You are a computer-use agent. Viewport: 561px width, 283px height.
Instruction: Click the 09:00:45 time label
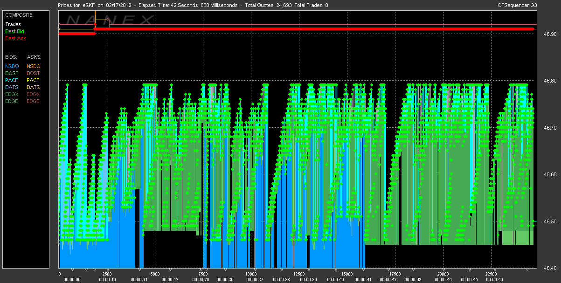(x=469, y=280)
